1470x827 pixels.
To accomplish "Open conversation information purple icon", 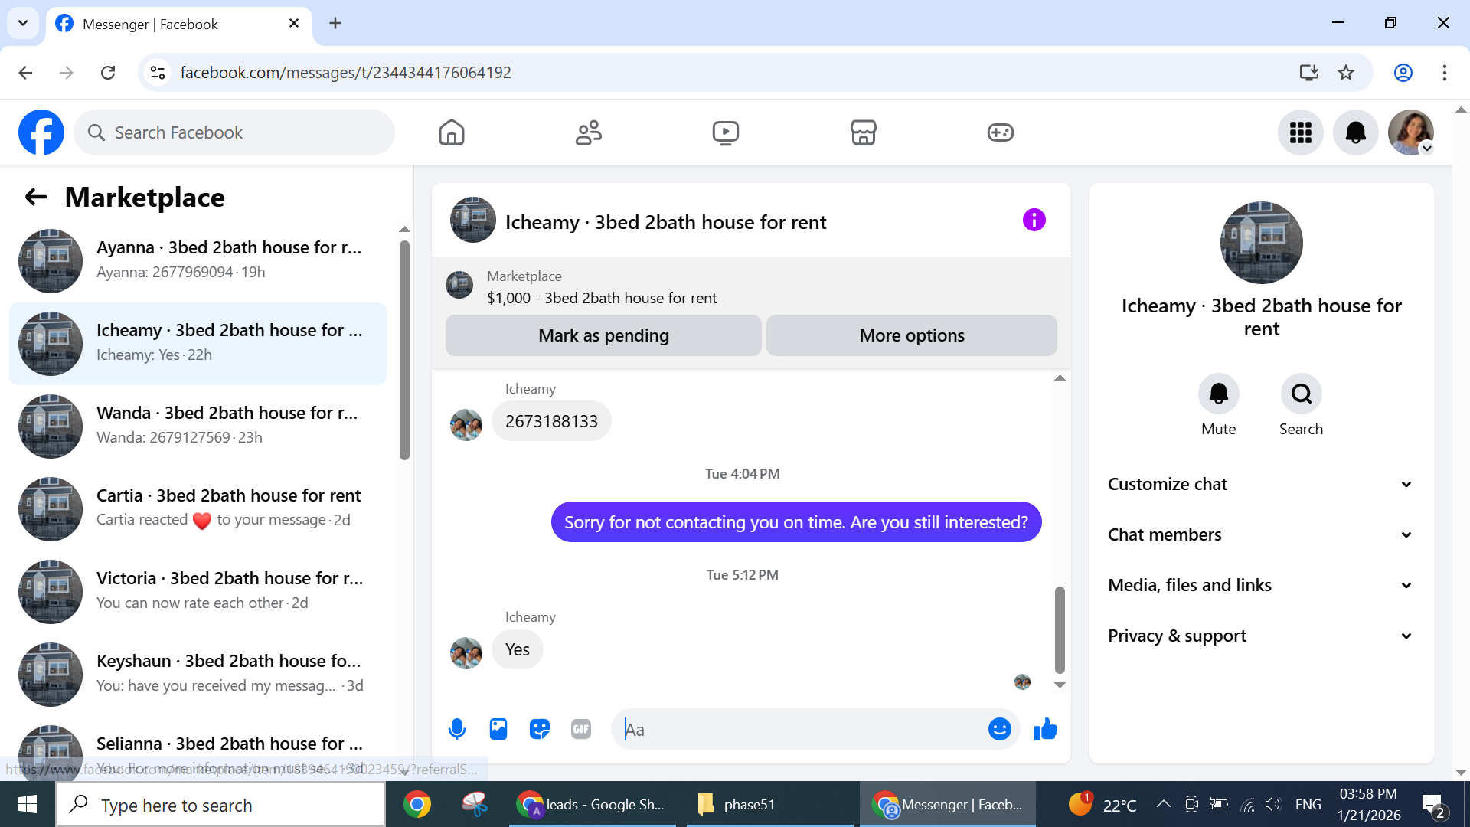I will click(x=1034, y=221).
